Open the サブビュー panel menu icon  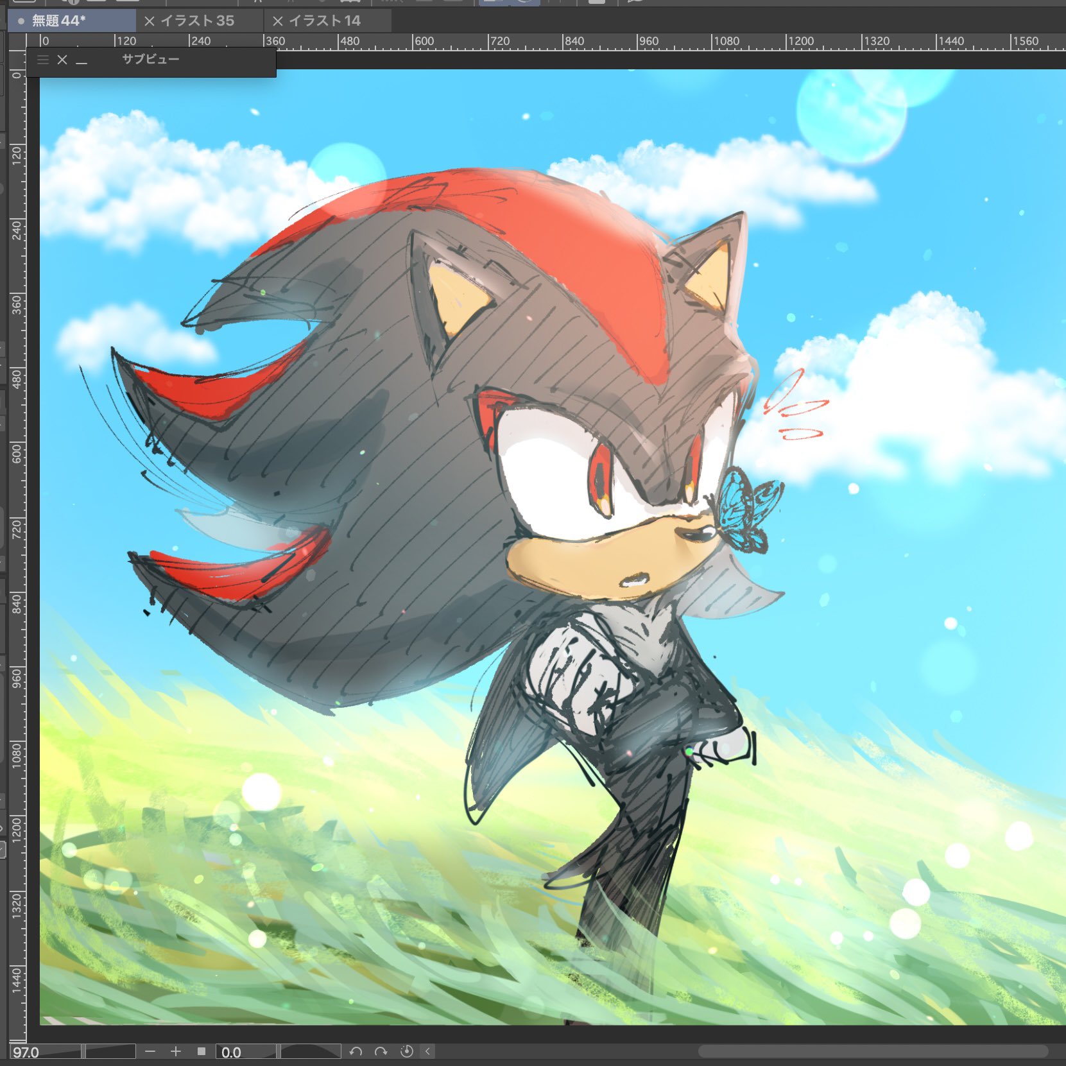click(x=43, y=60)
